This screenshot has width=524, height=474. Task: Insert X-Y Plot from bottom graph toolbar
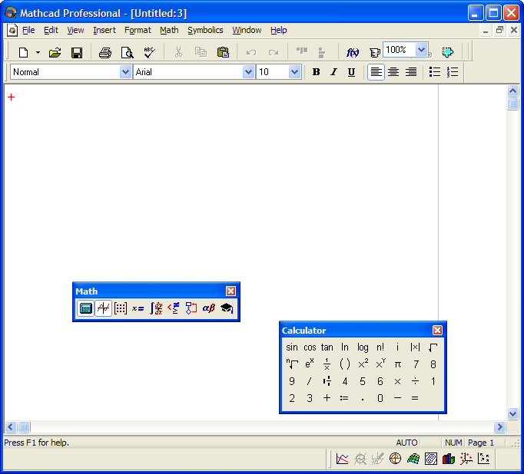tap(342, 459)
